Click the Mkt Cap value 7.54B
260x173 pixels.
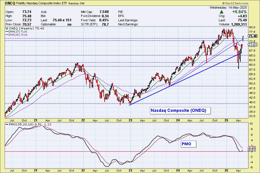(104, 12)
